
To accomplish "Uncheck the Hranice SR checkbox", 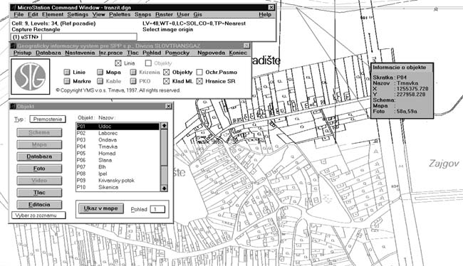I will [x=200, y=81].
